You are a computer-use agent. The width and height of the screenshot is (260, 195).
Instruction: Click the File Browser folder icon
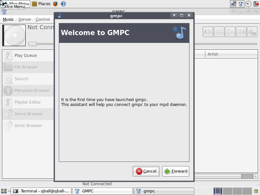point(8,67)
